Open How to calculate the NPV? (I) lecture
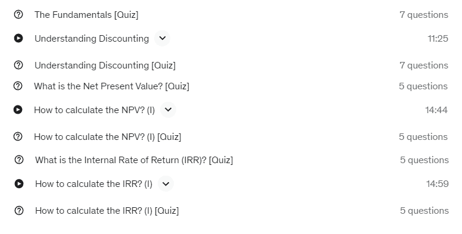 click(x=94, y=110)
